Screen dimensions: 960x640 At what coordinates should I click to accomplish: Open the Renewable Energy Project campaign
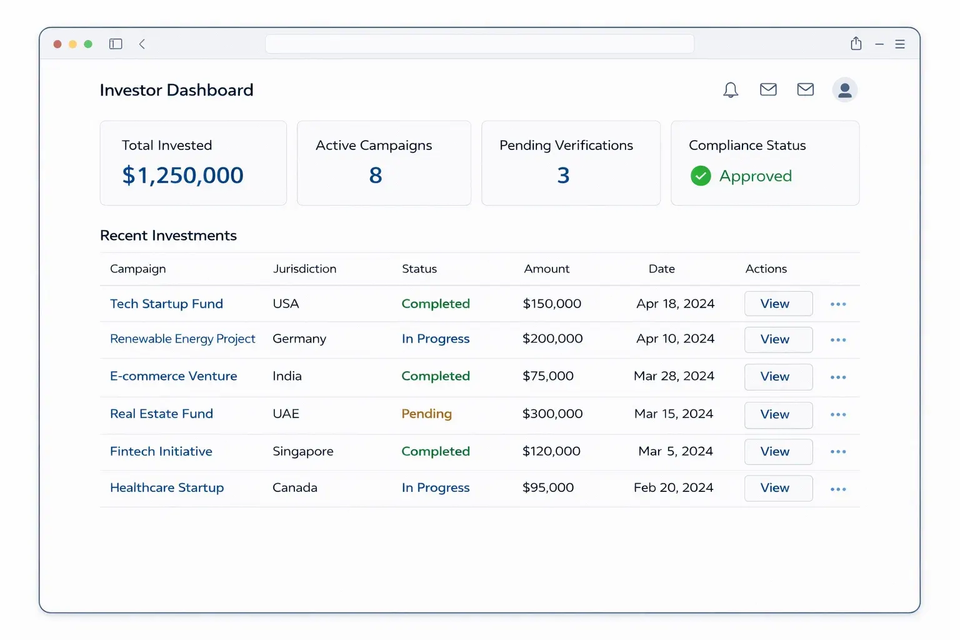click(182, 339)
